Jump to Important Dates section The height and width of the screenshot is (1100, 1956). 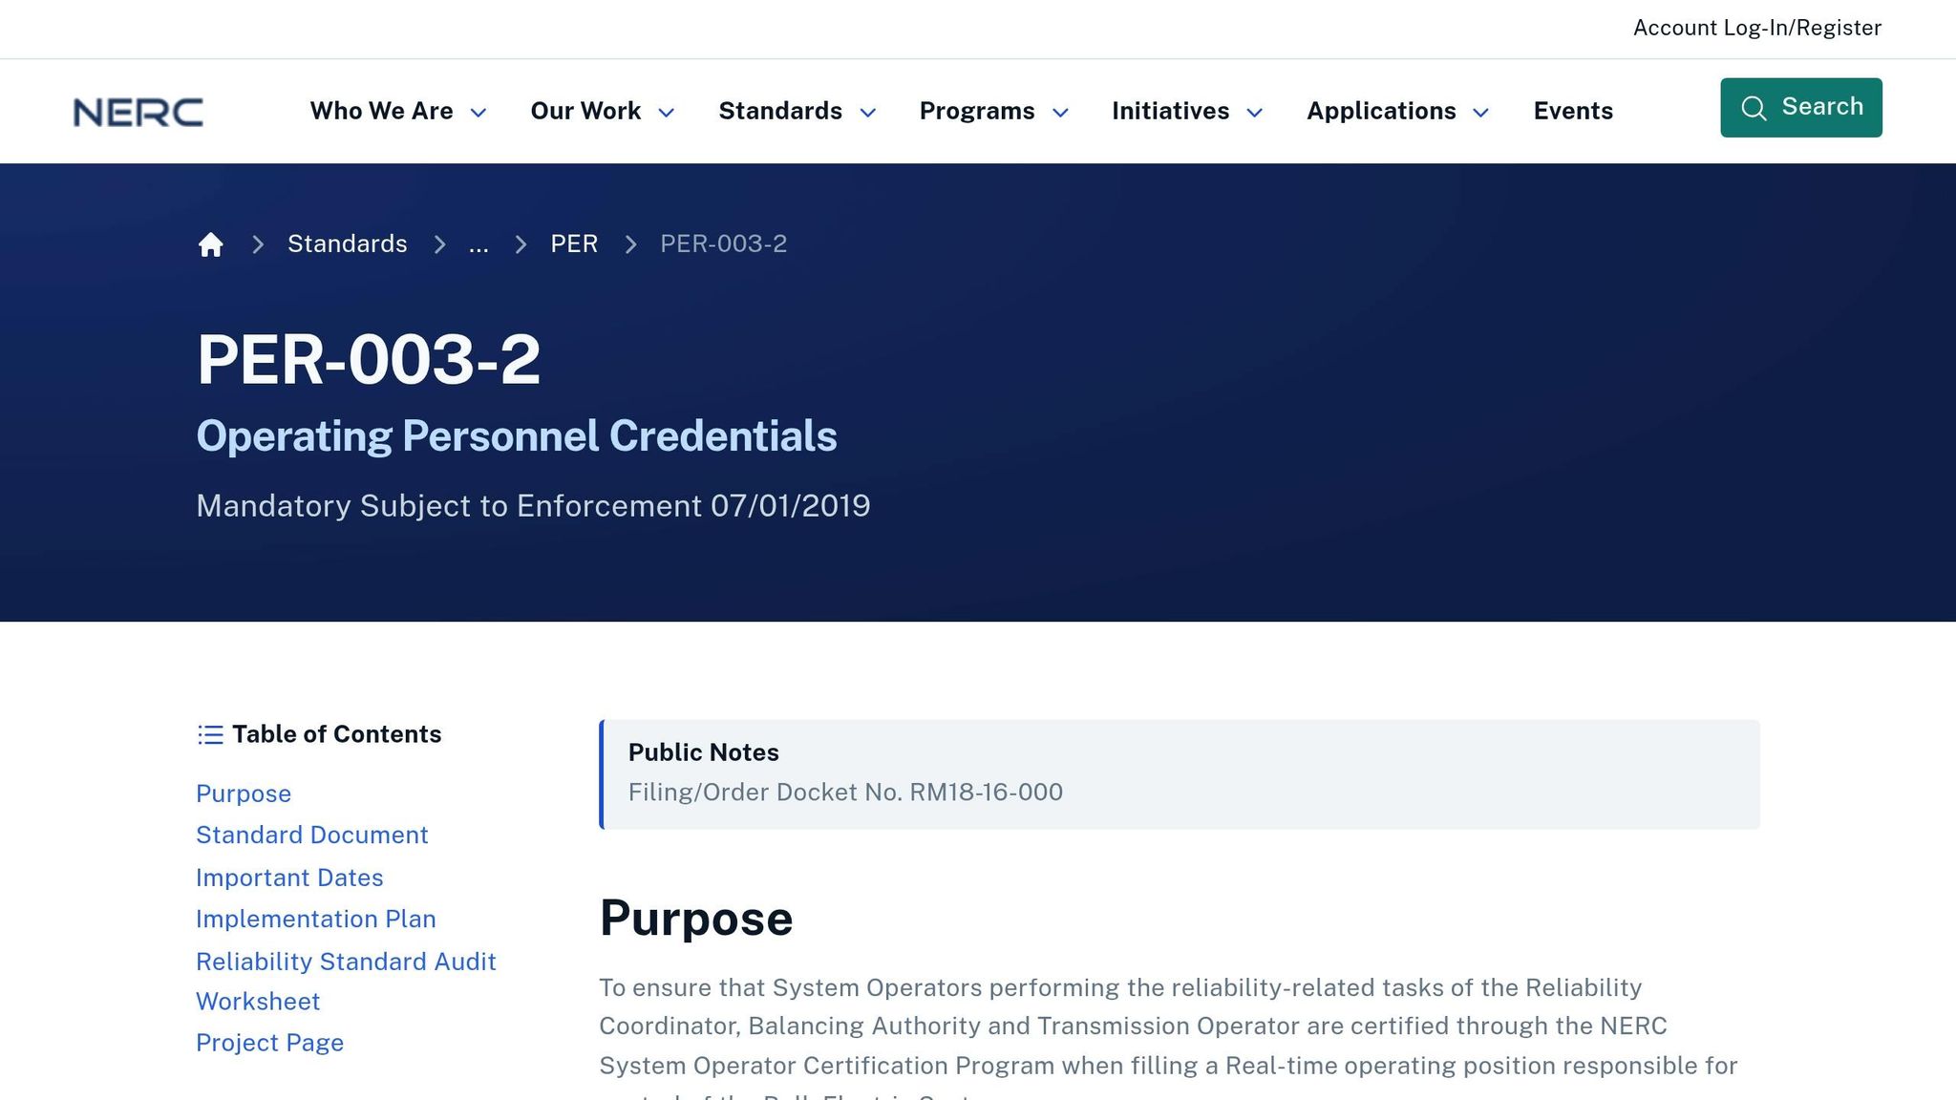[x=289, y=878]
